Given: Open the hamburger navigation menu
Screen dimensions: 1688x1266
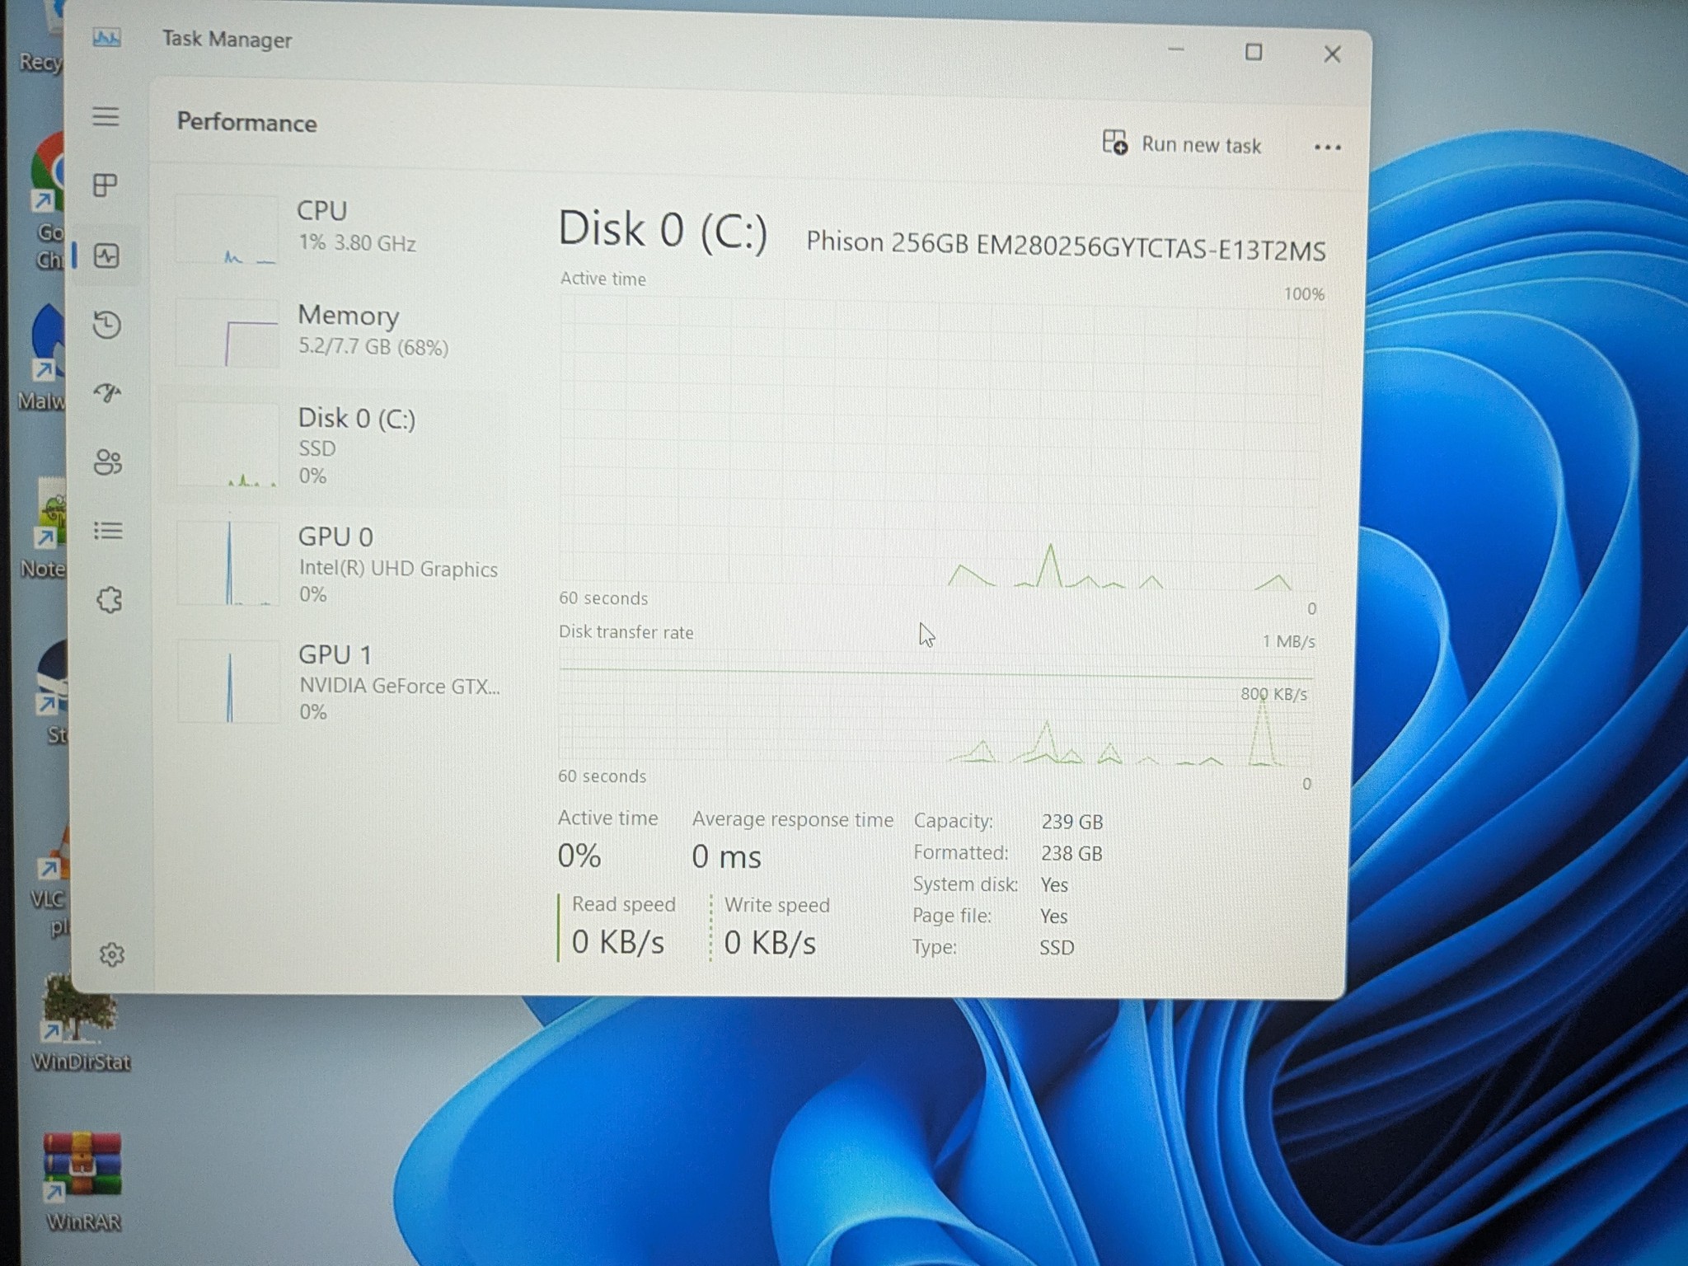Looking at the screenshot, I should click(x=105, y=116).
